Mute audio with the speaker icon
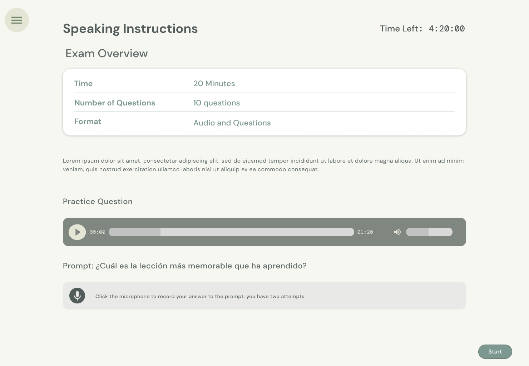The image size is (529, 366). [397, 232]
